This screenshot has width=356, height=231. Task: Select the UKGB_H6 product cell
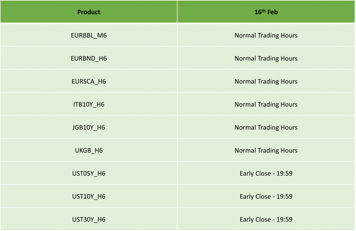click(x=89, y=150)
